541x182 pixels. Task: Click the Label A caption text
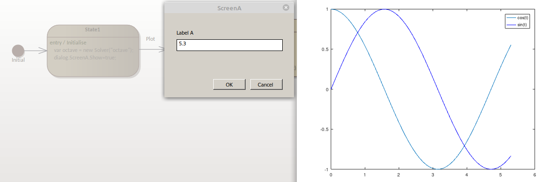click(185, 33)
